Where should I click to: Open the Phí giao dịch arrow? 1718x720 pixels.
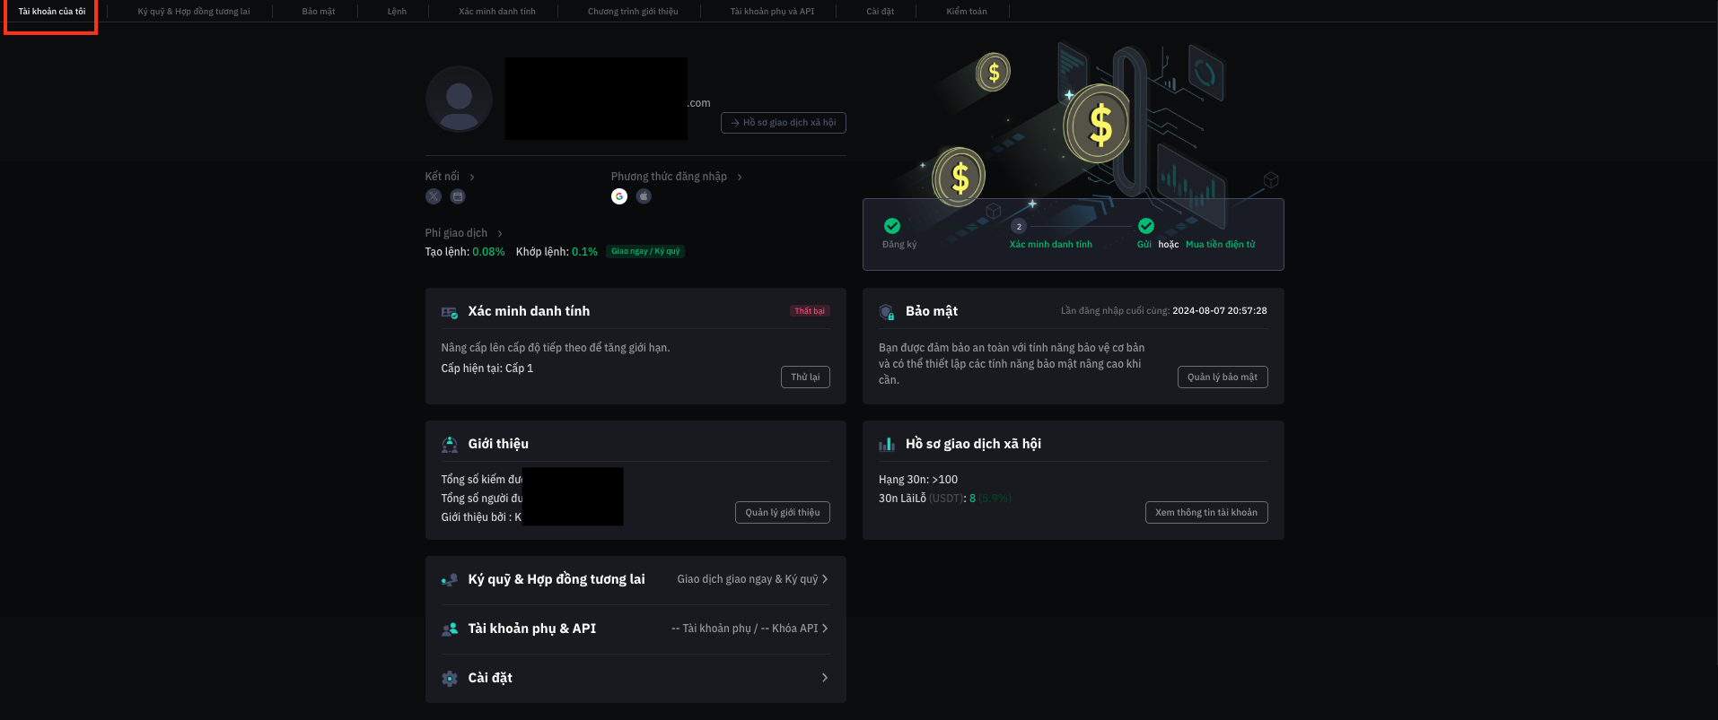click(x=500, y=233)
